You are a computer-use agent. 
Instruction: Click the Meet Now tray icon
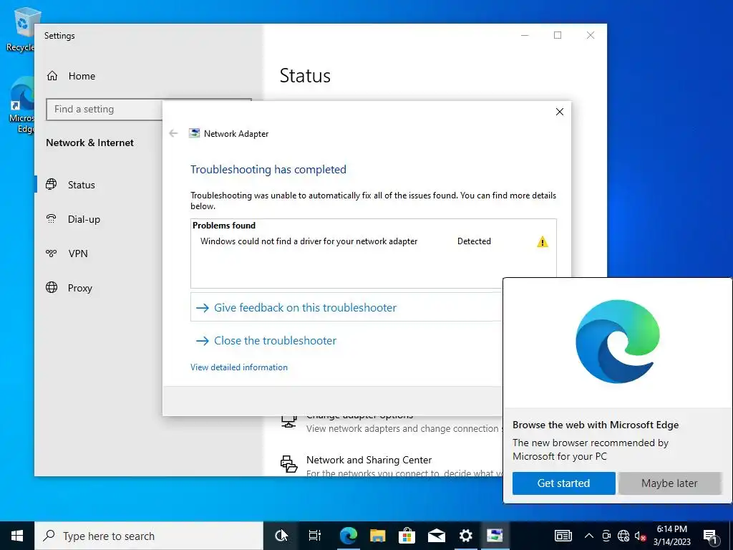pyautogui.click(x=606, y=536)
